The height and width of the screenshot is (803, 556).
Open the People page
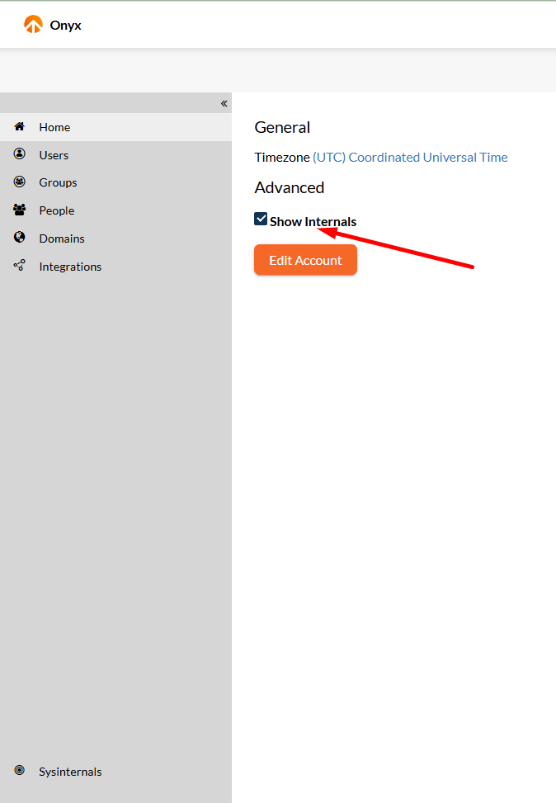coord(115,210)
